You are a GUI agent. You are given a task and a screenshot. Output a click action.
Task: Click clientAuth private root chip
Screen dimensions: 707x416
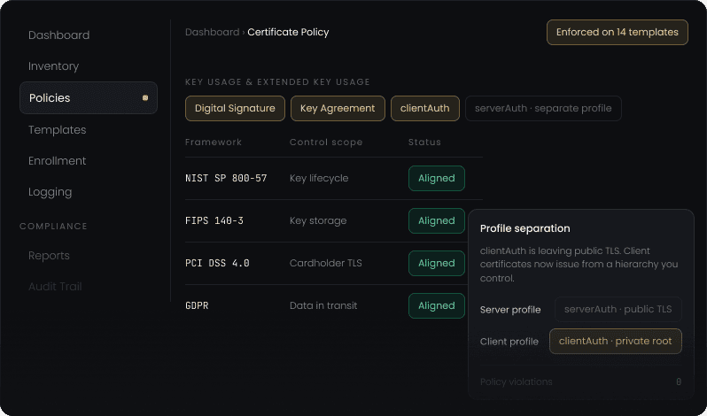pos(616,342)
